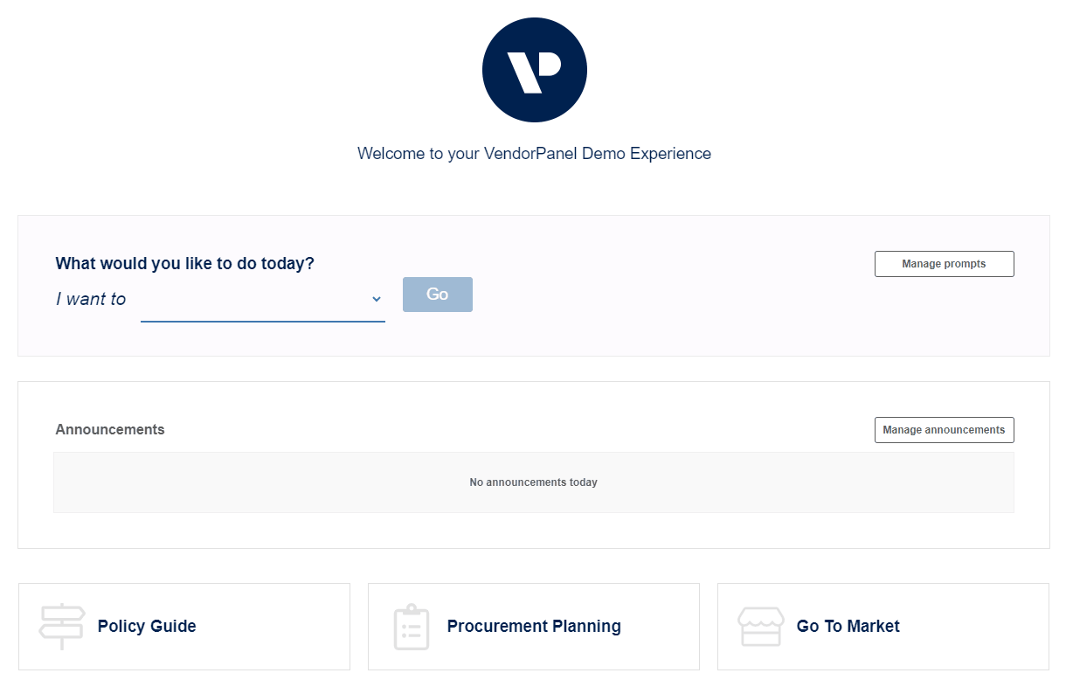Open Manage prompts
The height and width of the screenshot is (673, 1066).
pyautogui.click(x=945, y=264)
